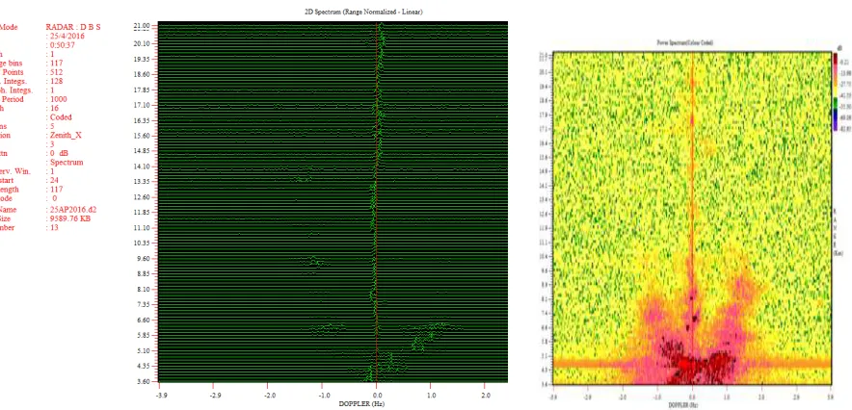
Task: Click the number value '13'
Action: 54,228
